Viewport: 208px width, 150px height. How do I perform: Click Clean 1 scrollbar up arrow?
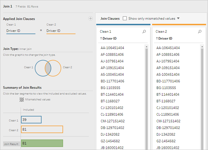point(147,47)
